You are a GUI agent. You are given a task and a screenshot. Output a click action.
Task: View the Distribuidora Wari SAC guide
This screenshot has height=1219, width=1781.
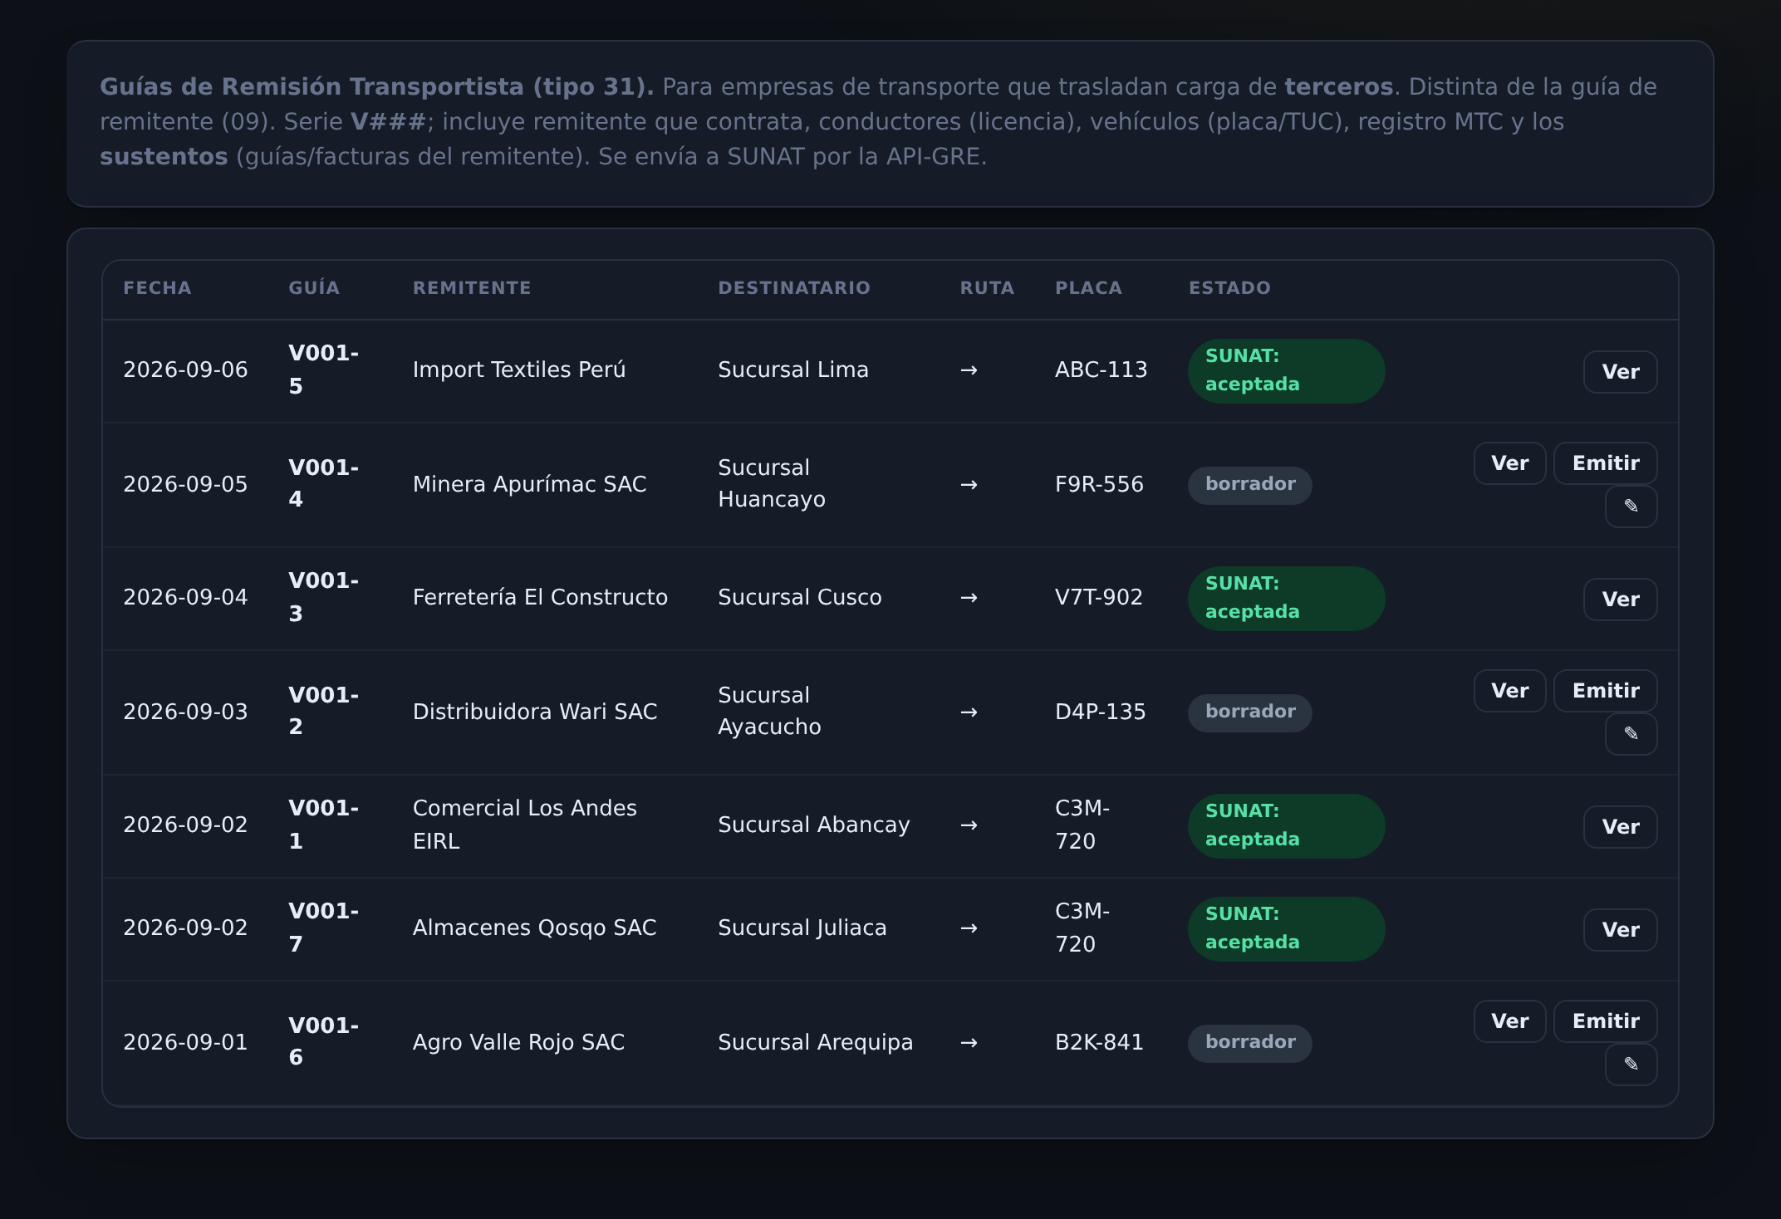coord(1509,691)
